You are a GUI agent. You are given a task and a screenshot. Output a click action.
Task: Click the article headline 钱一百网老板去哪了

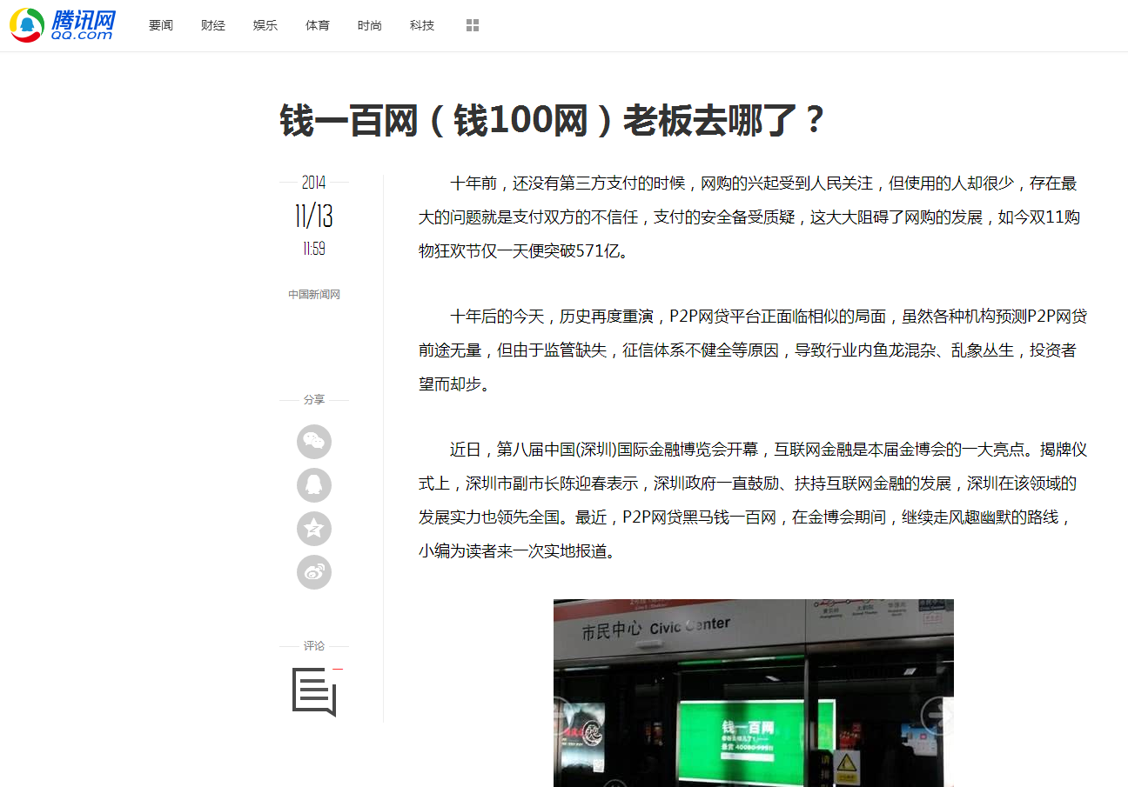(552, 121)
